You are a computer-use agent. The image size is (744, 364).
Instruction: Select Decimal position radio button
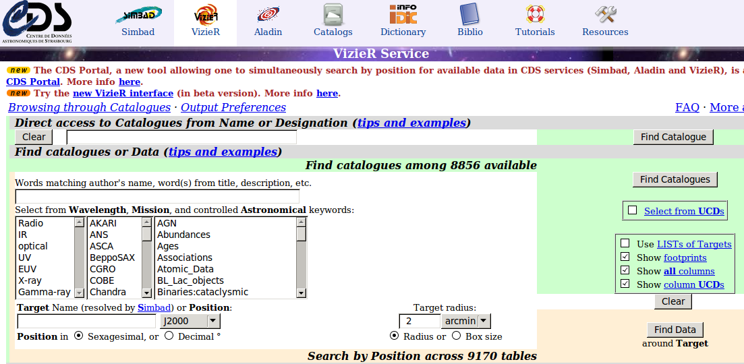coord(169,336)
